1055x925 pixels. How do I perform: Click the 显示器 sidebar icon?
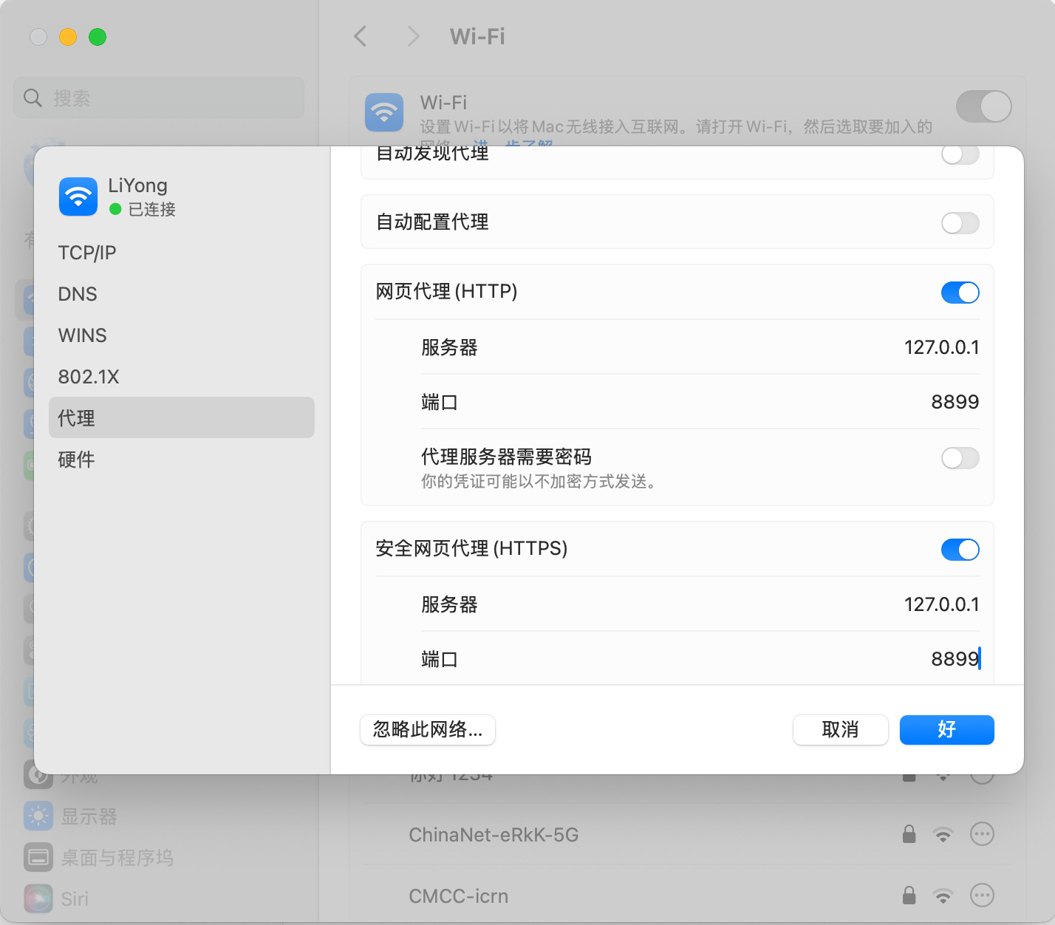(x=38, y=816)
